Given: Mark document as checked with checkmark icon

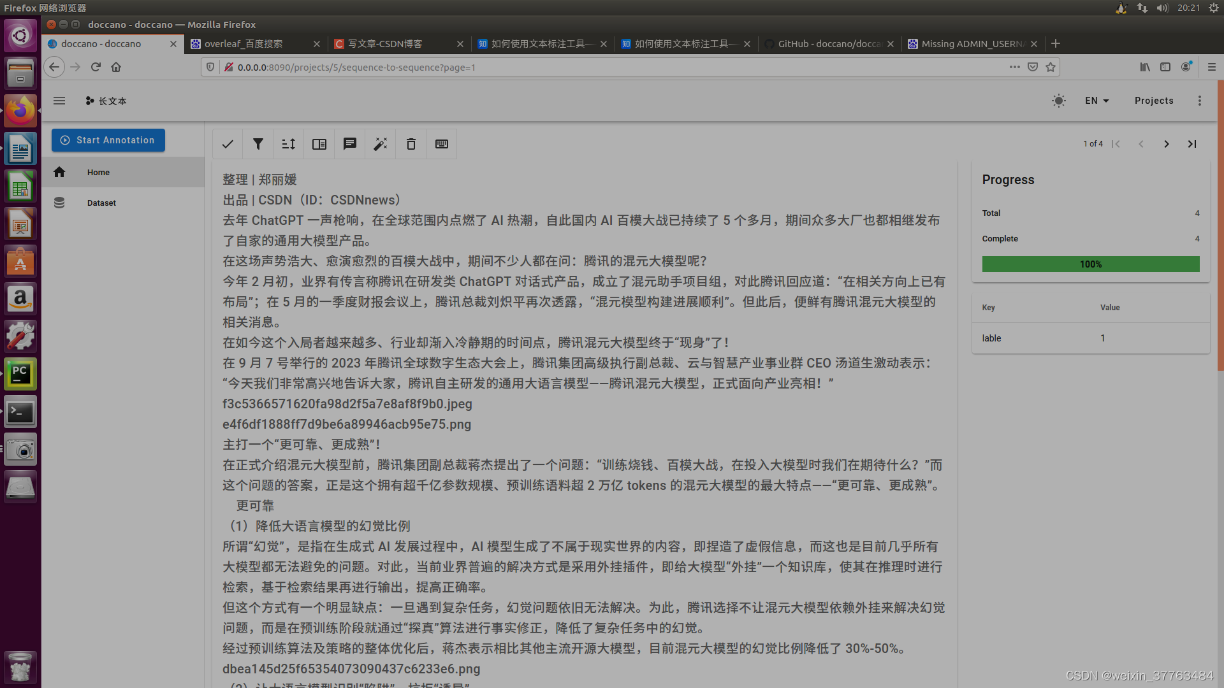Looking at the screenshot, I should coord(228,144).
